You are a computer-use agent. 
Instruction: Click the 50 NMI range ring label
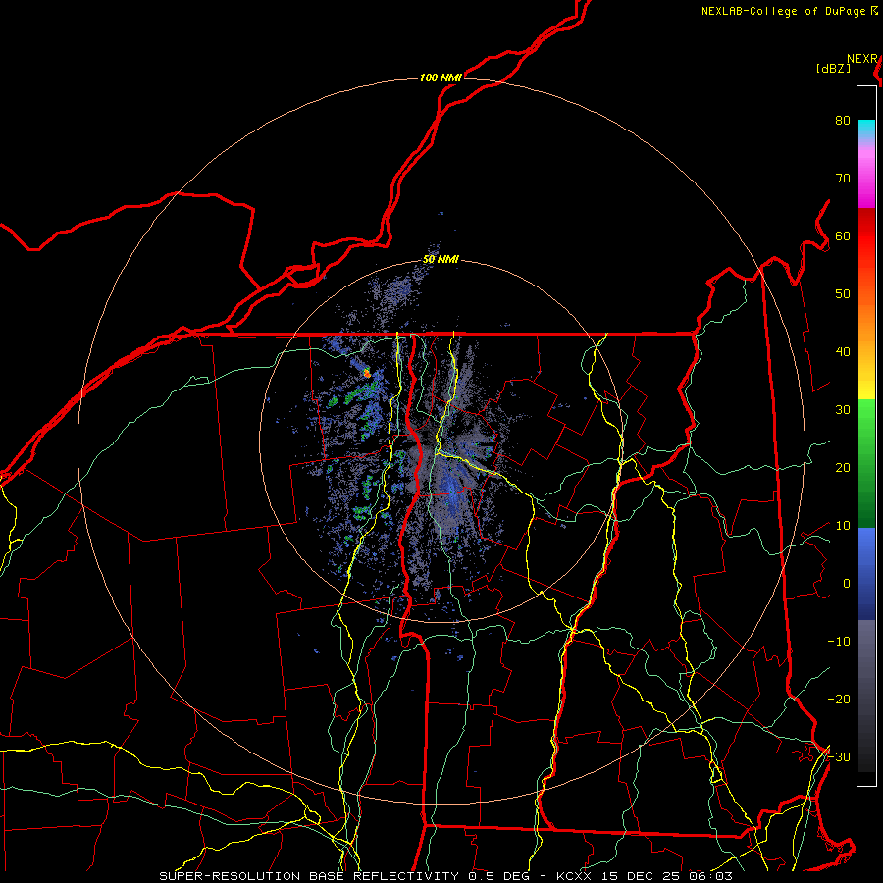coord(441,260)
